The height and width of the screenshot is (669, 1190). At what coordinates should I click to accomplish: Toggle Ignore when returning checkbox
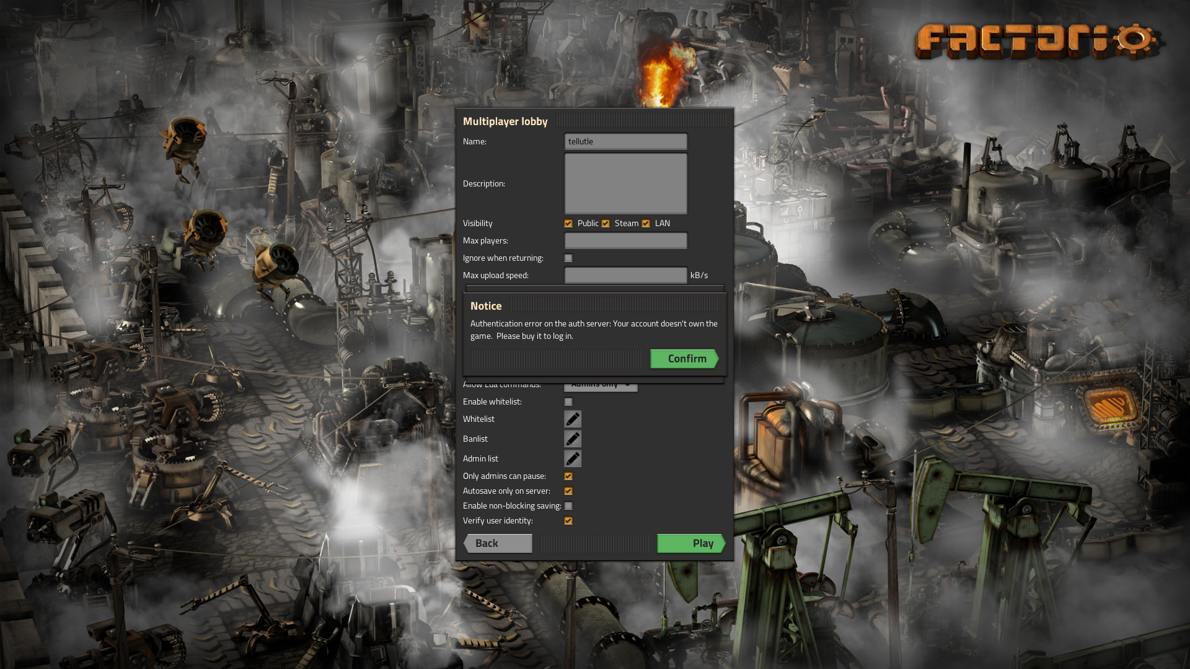[x=568, y=257]
